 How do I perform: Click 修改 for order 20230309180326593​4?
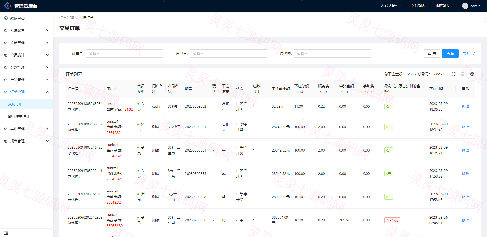pyautogui.click(x=465, y=106)
